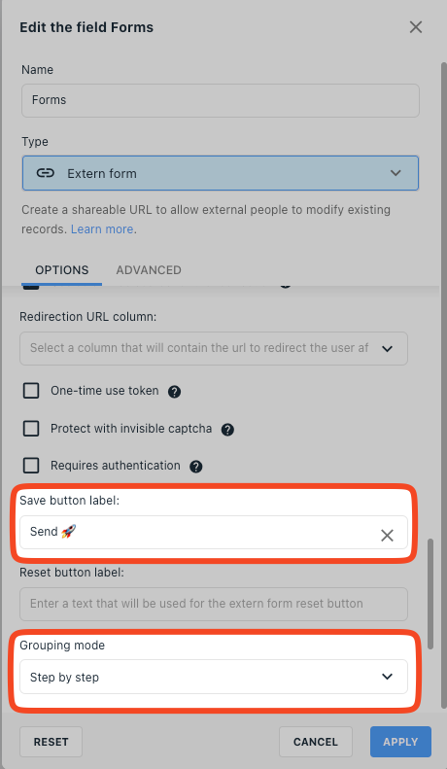Click the link icon in Type field

click(x=45, y=173)
